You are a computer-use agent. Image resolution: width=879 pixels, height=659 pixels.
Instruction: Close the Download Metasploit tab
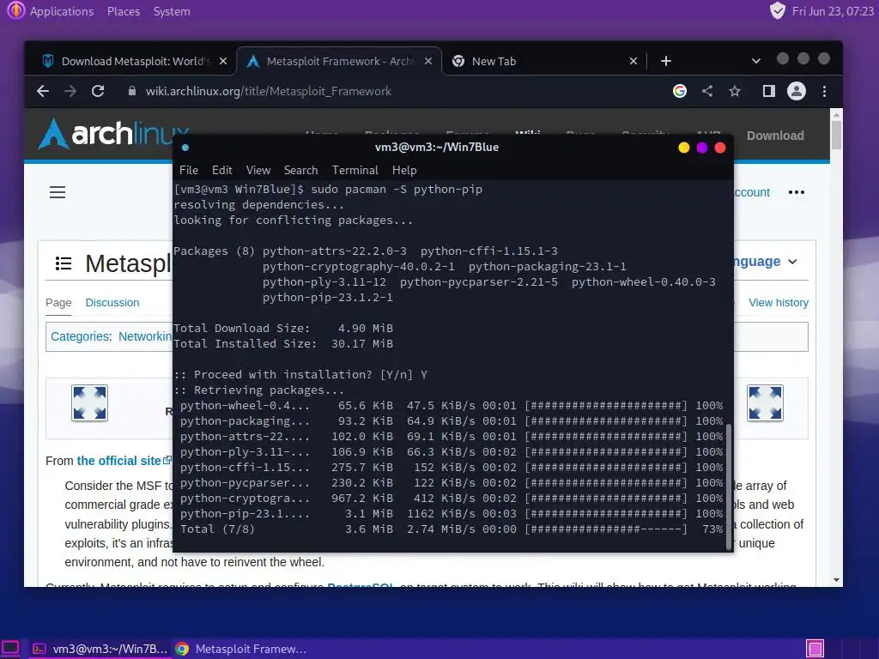[223, 61]
